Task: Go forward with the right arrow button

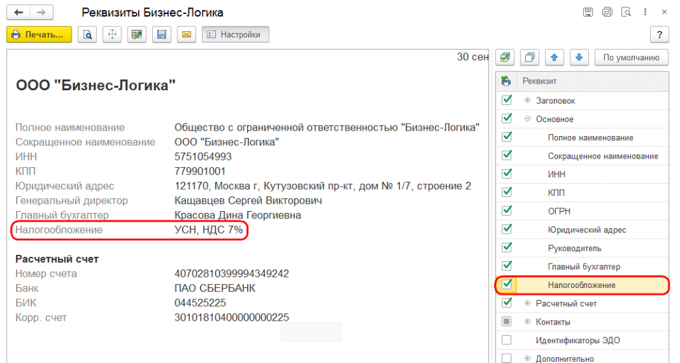Action: (42, 13)
